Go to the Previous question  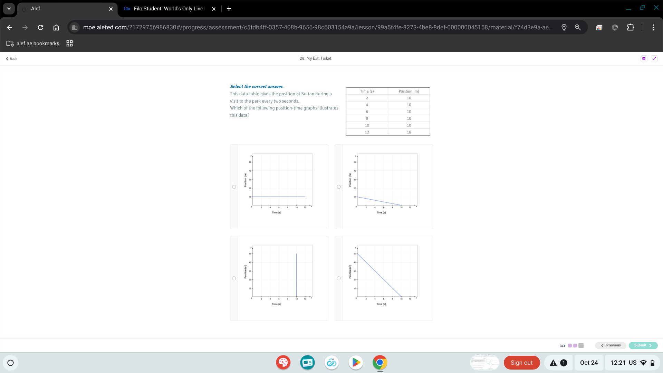tap(611, 345)
